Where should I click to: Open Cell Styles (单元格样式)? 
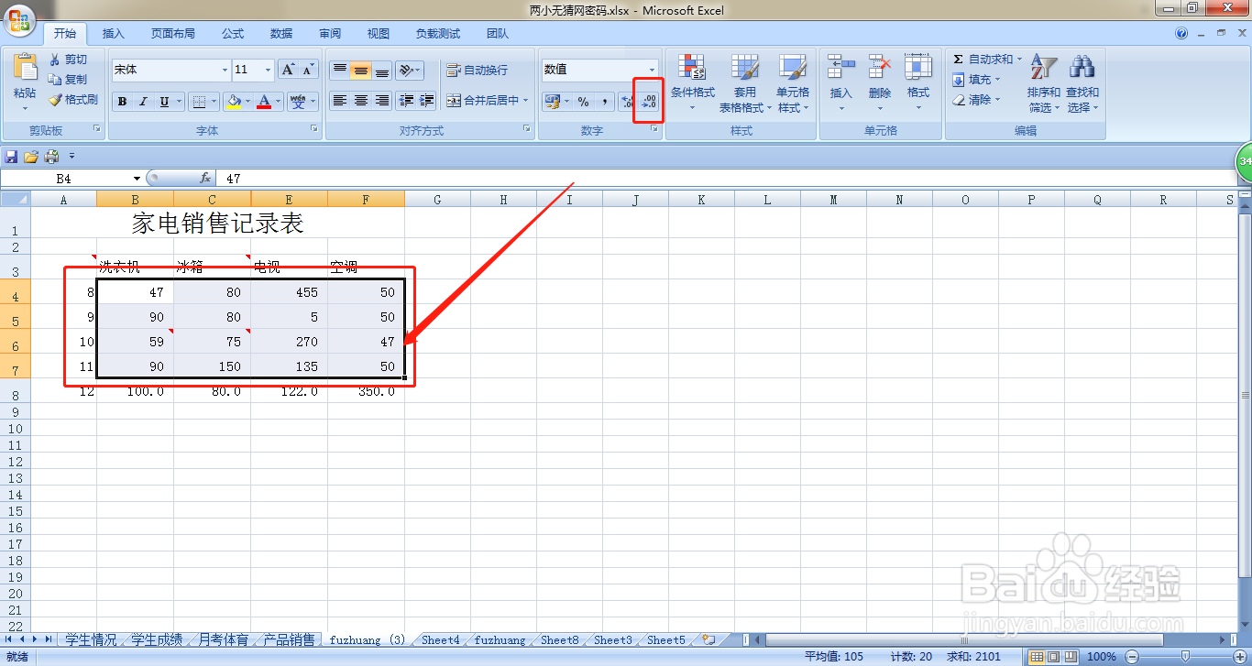click(x=793, y=82)
